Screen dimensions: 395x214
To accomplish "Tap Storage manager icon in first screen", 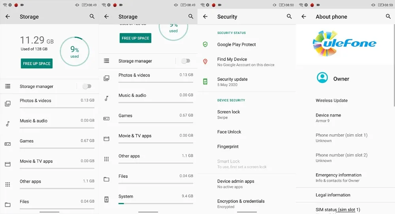I will pyautogui.click(x=8, y=86).
